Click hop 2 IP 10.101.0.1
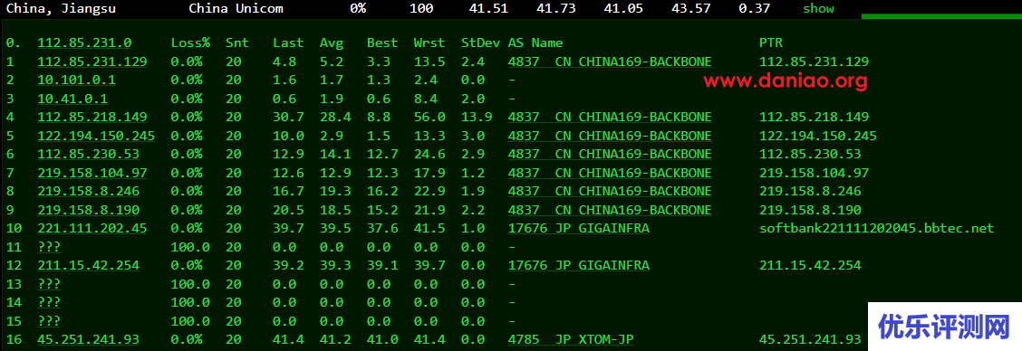1022x351 pixels. (76, 81)
